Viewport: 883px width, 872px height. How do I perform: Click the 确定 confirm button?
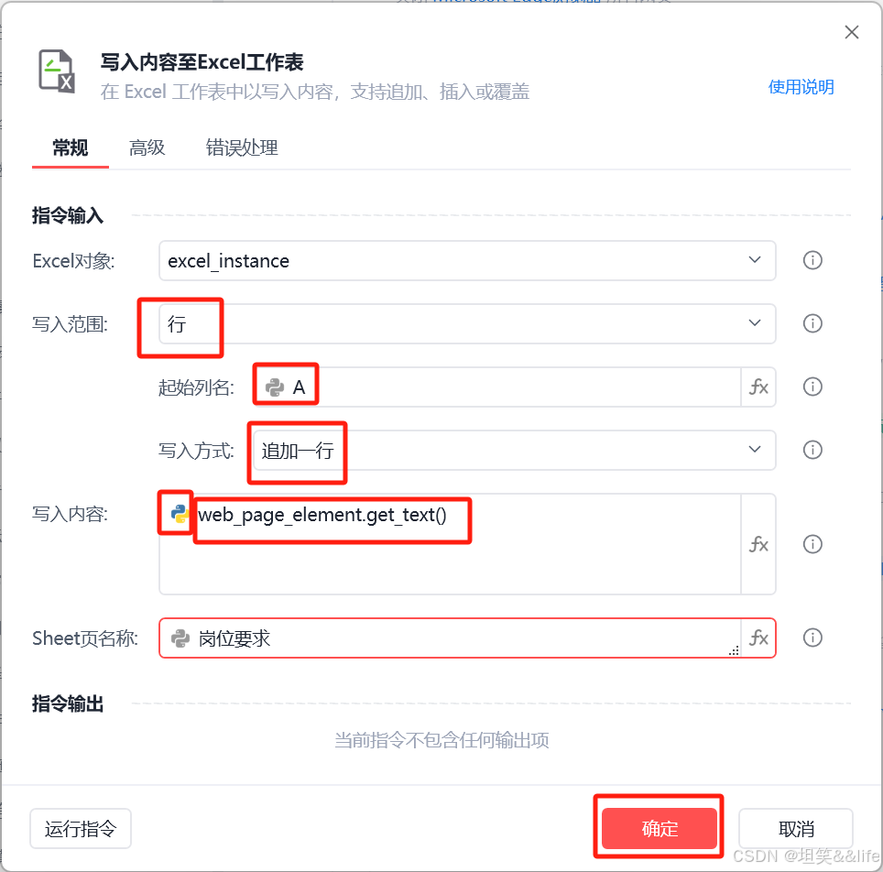[659, 828]
